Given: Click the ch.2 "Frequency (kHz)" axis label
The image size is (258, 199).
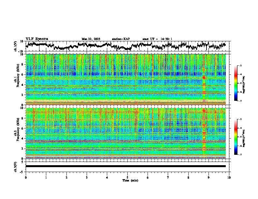Looking at the screenshot, I should point(18,129).
